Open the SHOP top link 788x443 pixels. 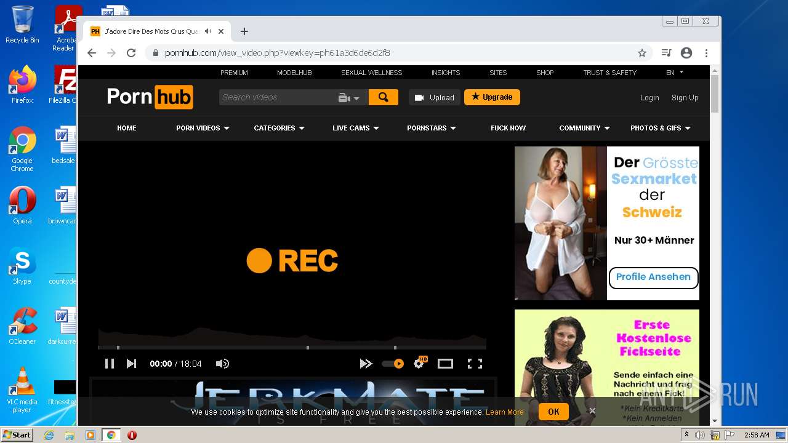[545, 73]
